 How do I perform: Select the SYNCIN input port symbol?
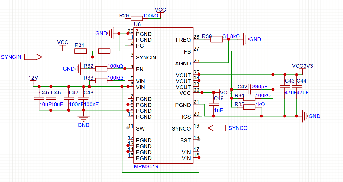pos(33,57)
